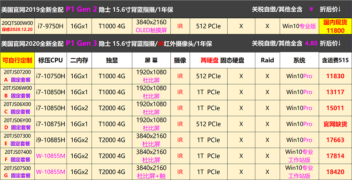Click the 独显 column header
The height and width of the screenshot is (180, 352).
[112, 60]
